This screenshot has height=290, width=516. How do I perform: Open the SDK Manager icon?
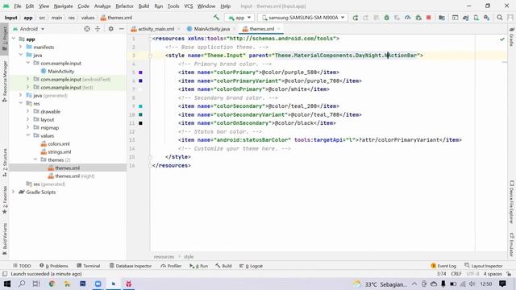tap(487, 18)
